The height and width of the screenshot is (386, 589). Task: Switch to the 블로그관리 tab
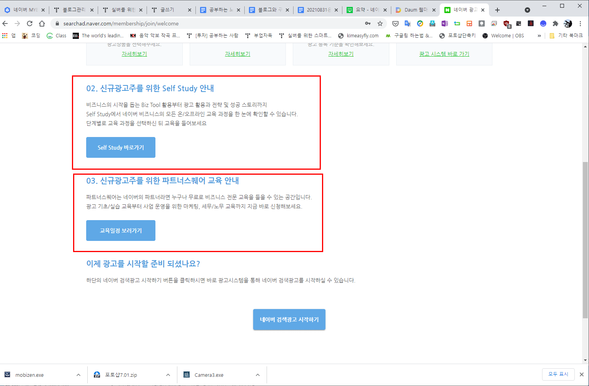(73, 10)
